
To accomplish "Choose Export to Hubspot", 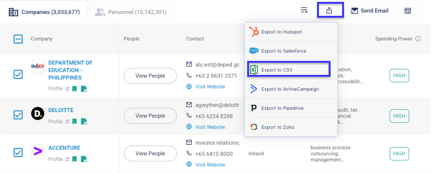I will (x=291, y=32).
